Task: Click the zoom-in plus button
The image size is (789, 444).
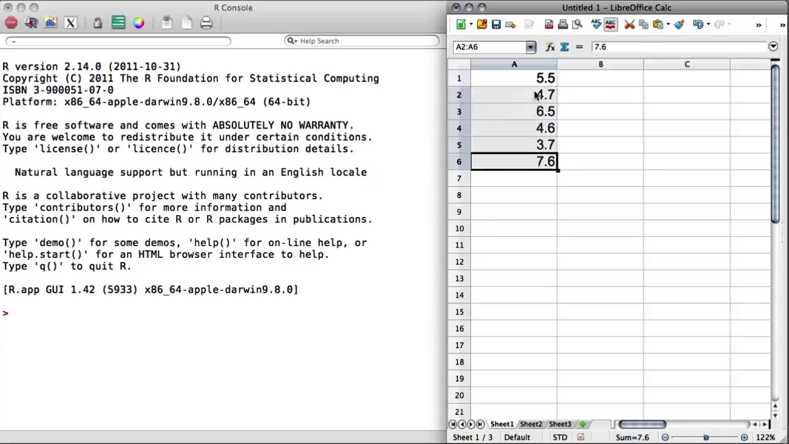Action: coord(744,437)
